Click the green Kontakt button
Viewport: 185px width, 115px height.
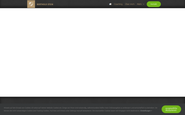tap(154, 4)
